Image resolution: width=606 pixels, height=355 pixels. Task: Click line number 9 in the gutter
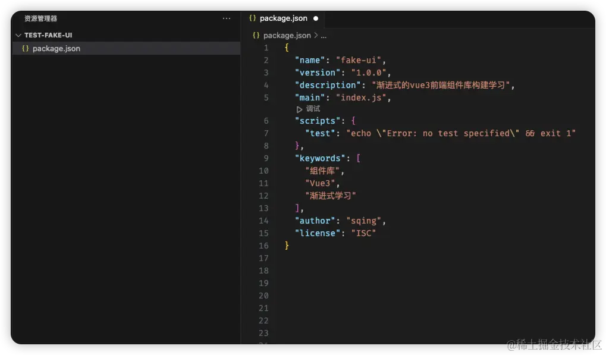coord(266,158)
